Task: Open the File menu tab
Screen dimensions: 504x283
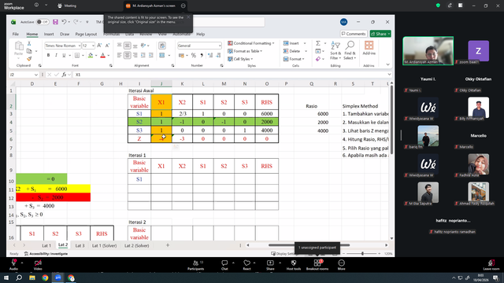Action: tap(16, 34)
